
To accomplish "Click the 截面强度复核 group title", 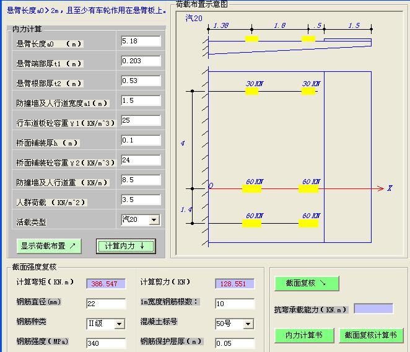I will pos(34,267).
